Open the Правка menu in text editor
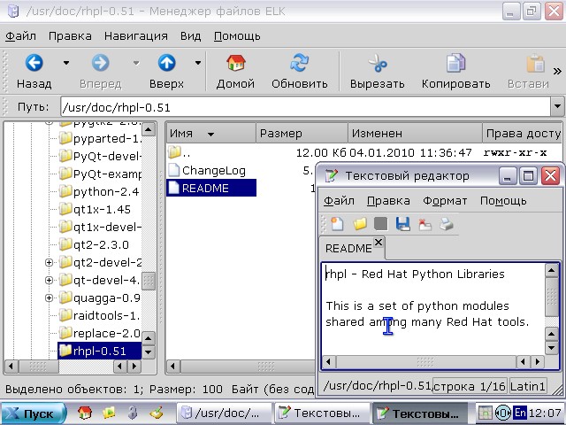The height and width of the screenshot is (425, 566). coord(388,201)
